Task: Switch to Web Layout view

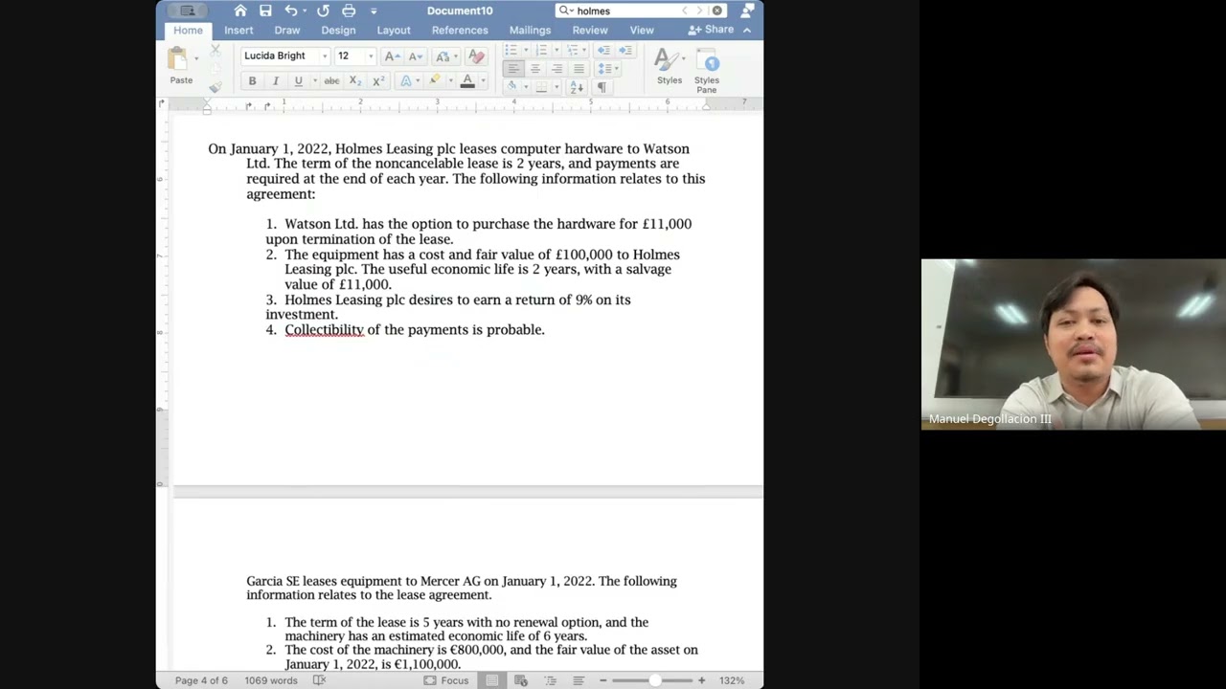Action: tap(521, 680)
